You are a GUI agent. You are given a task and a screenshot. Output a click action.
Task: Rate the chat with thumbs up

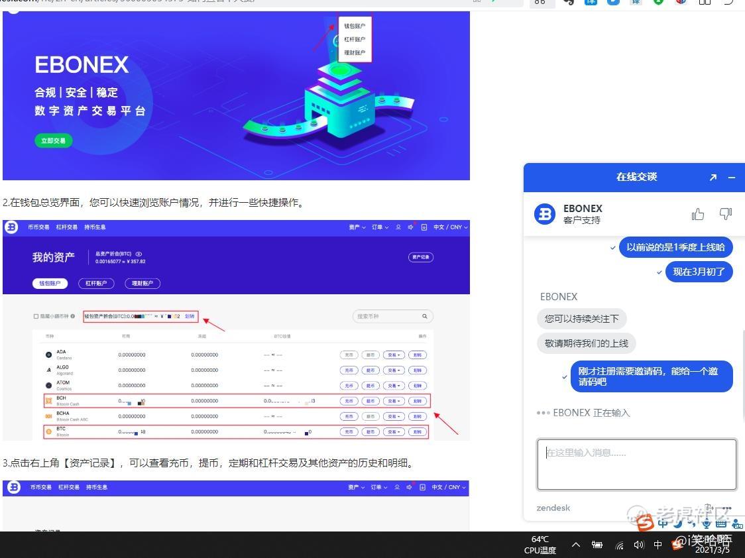697,215
